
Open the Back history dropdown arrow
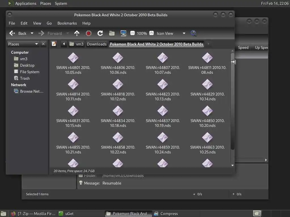click(x=32, y=33)
